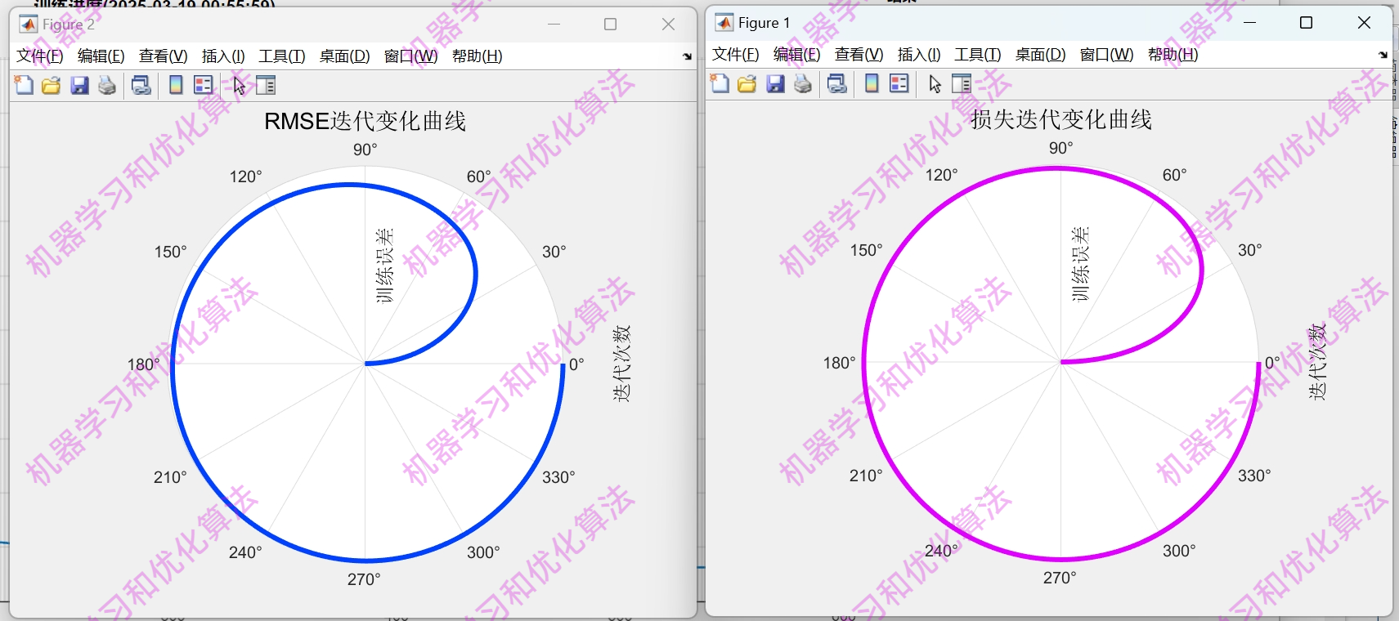Click Link Plot icon in Figure 2

click(x=141, y=85)
